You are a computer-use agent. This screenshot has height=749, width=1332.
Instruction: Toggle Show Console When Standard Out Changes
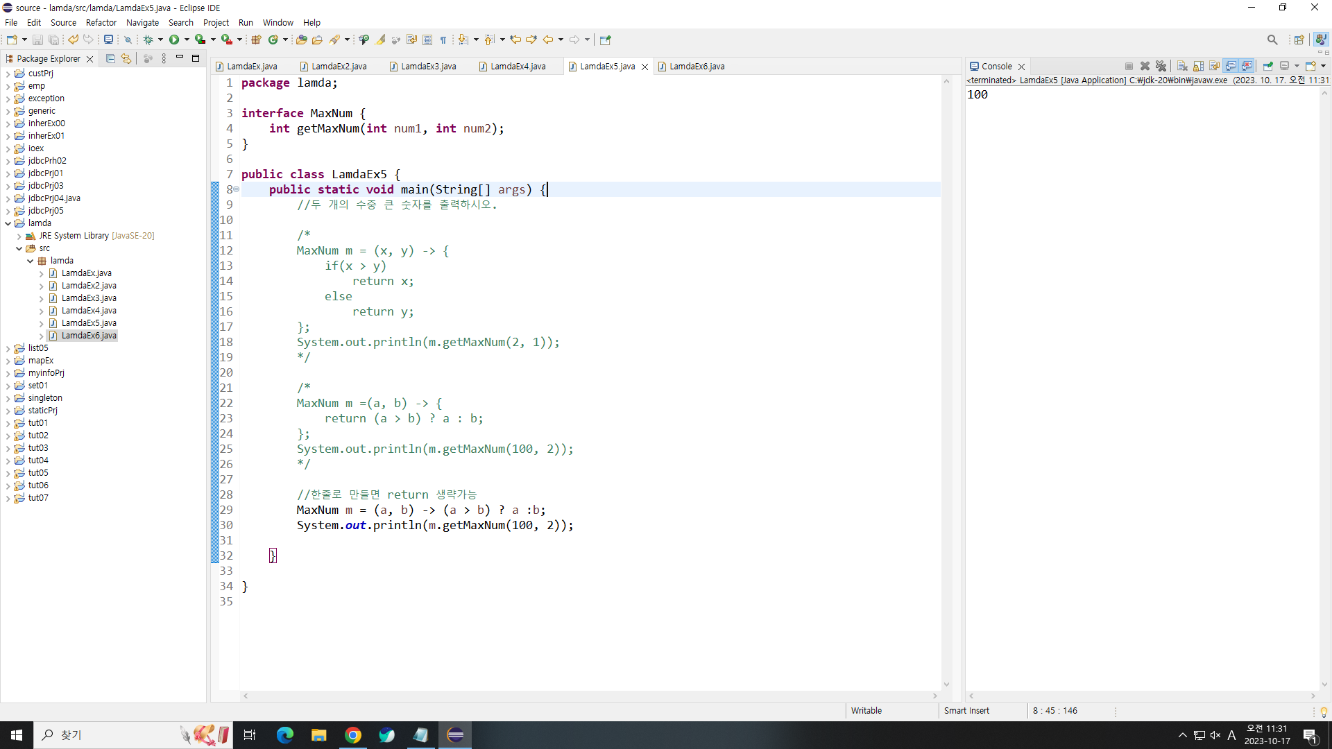pos(1231,66)
